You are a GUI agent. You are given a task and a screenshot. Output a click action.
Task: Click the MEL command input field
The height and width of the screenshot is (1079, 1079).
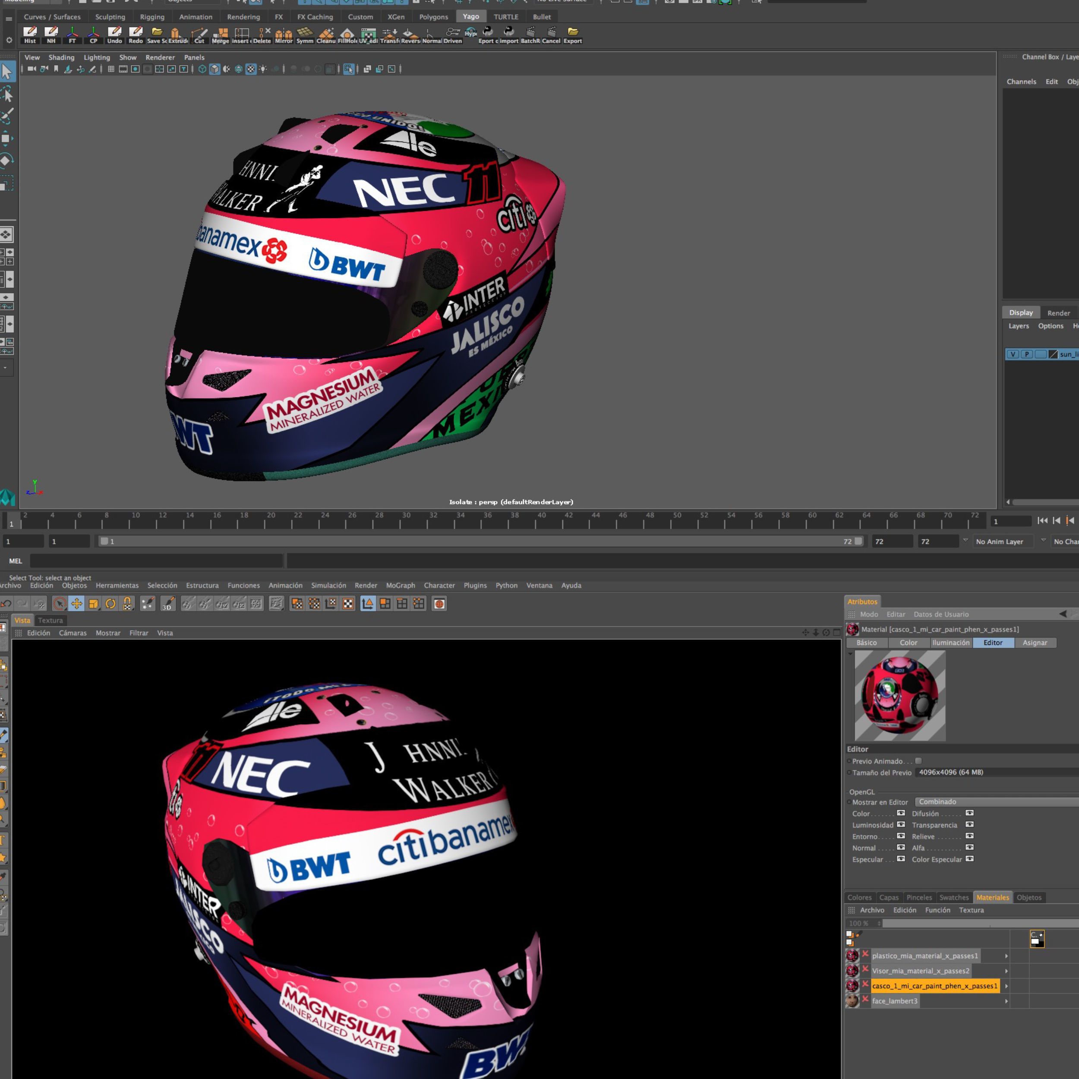tap(156, 561)
